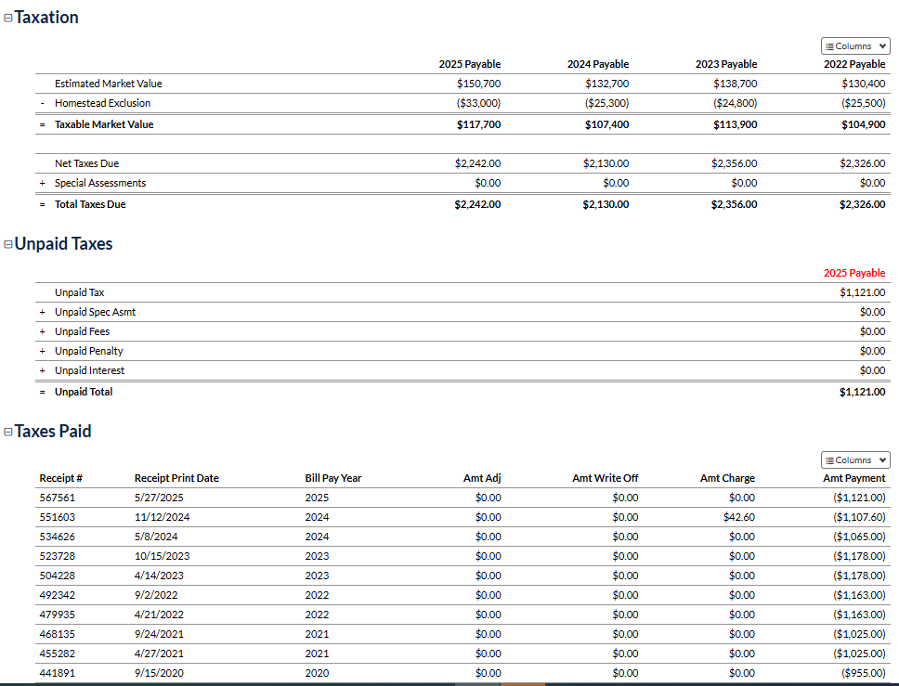
Task: Collapse the Taxes Paid section minus icon
Action: pos(8,433)
